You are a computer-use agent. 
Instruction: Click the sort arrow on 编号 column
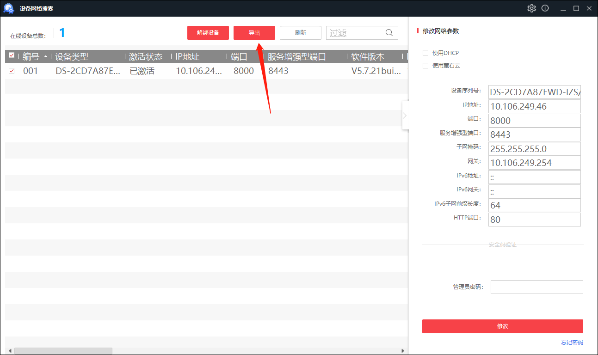[x=45, y=57]
